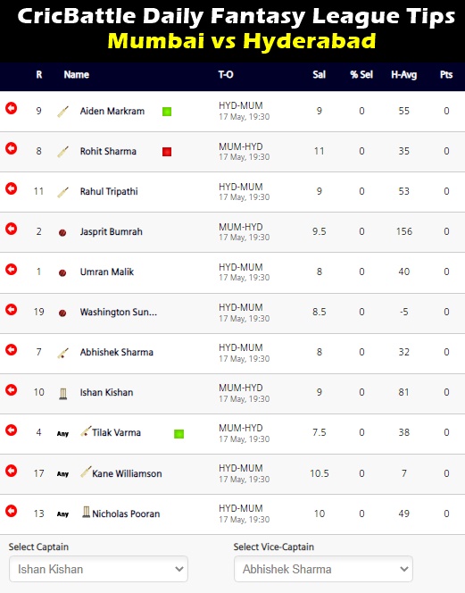Remove Ishan Kishan via red arrow icon

tap(12, 389)
